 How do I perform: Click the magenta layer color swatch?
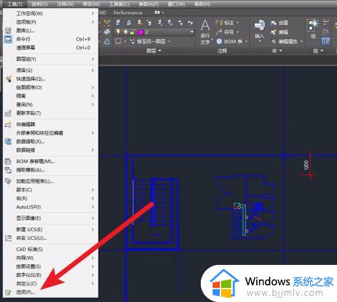tap(140, 32)
